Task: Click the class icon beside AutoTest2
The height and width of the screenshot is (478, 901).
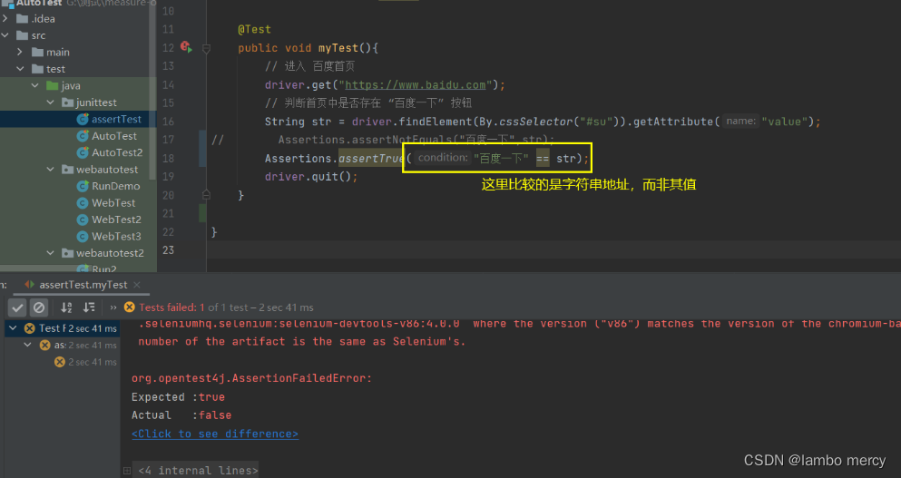Action: point(83,152)
